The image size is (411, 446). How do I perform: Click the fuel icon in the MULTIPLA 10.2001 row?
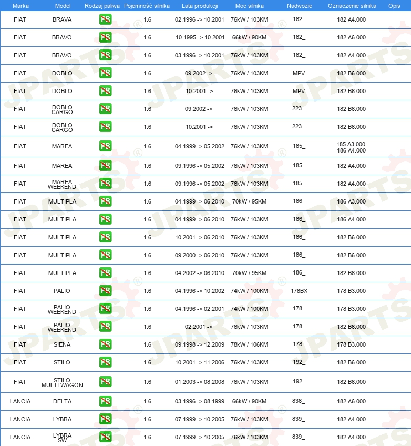[x=106, y=237]
